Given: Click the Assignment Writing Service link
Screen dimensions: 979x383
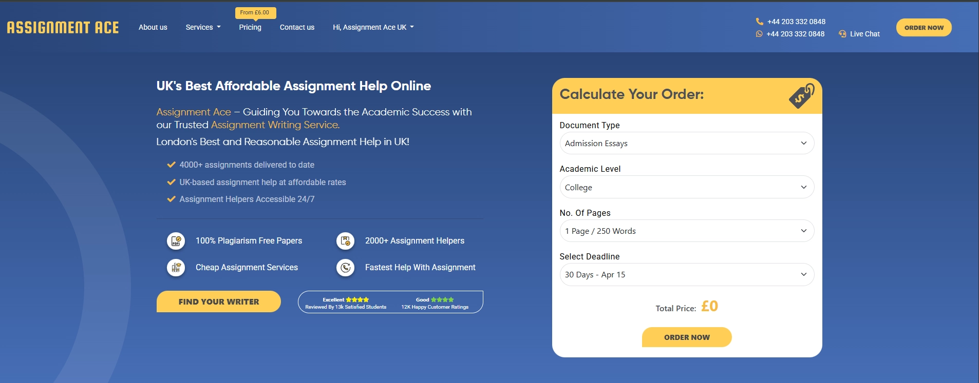Looking at the screenshot, I should pyautogui.click(x=275, y=125).
